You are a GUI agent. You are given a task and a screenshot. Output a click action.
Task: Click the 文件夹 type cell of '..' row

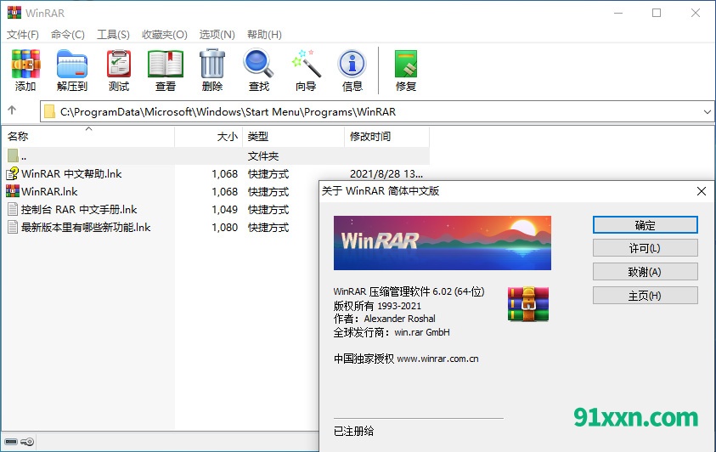[263, 156]
